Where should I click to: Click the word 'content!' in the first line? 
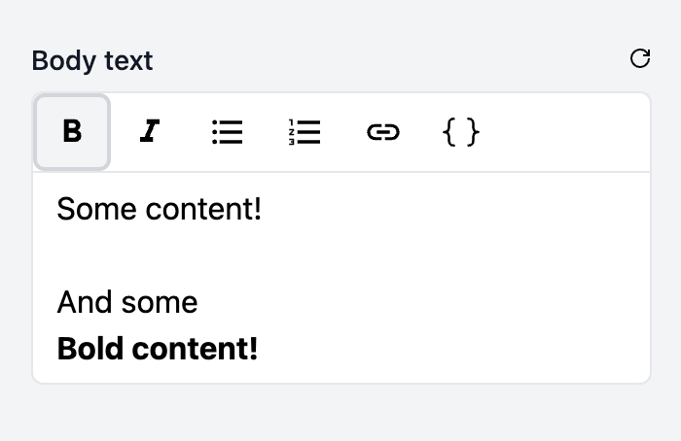click(x=203, y=209)
